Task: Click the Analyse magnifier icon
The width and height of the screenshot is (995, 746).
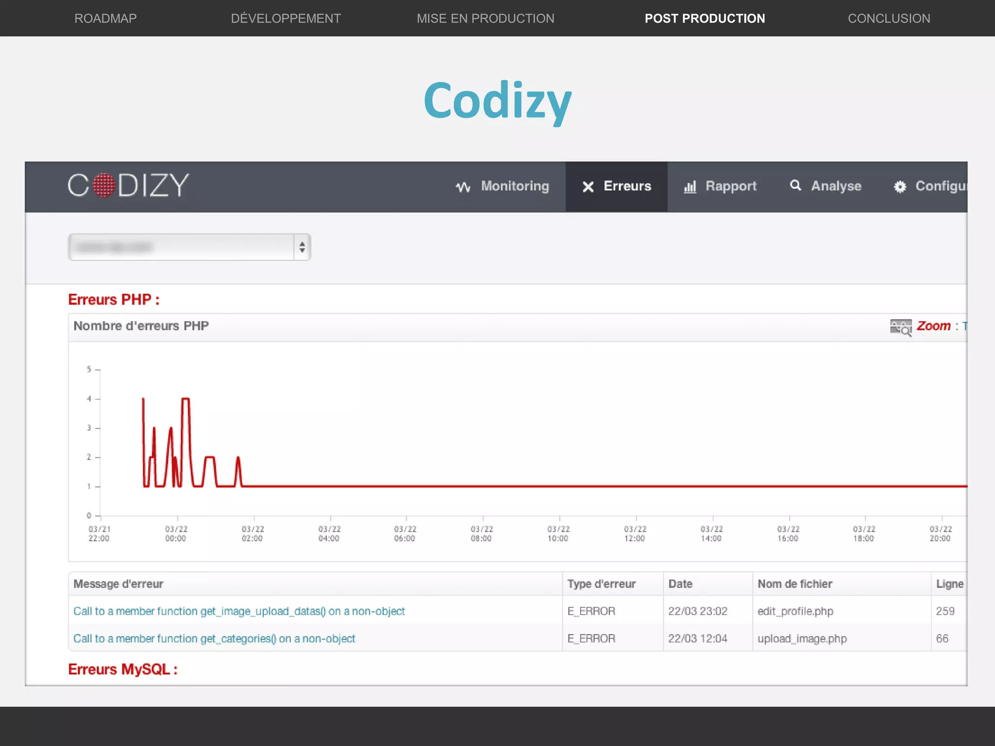Action: point(795,185)
